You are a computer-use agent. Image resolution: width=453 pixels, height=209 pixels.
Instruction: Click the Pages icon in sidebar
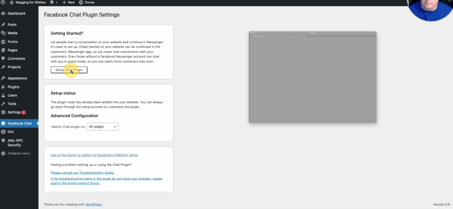click(3, 50)
